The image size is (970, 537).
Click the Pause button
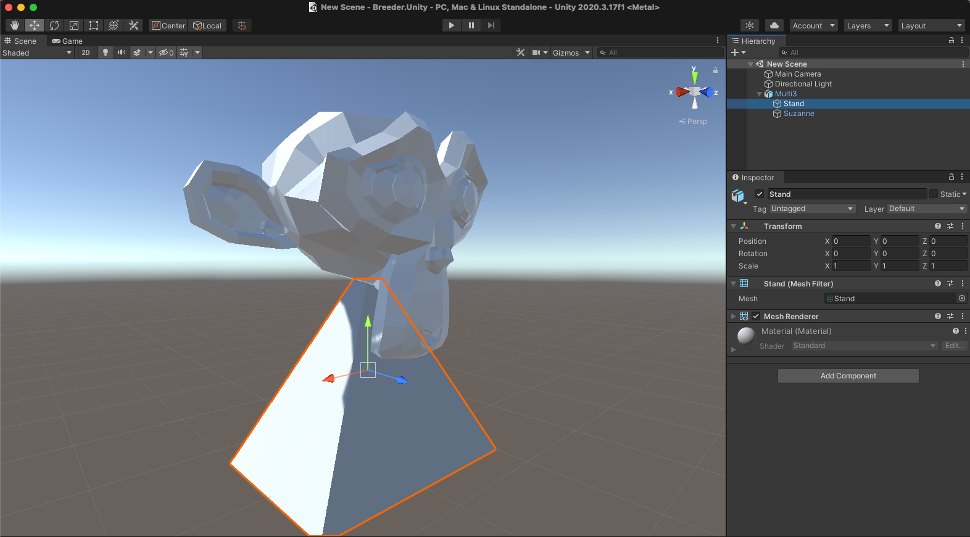coord(471,25)
